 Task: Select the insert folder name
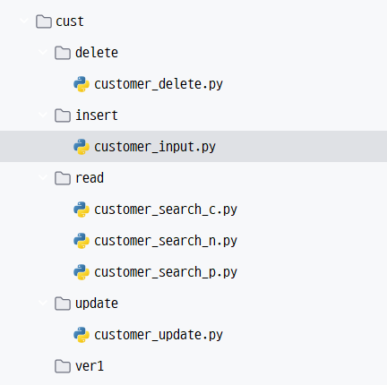(97, 115)
